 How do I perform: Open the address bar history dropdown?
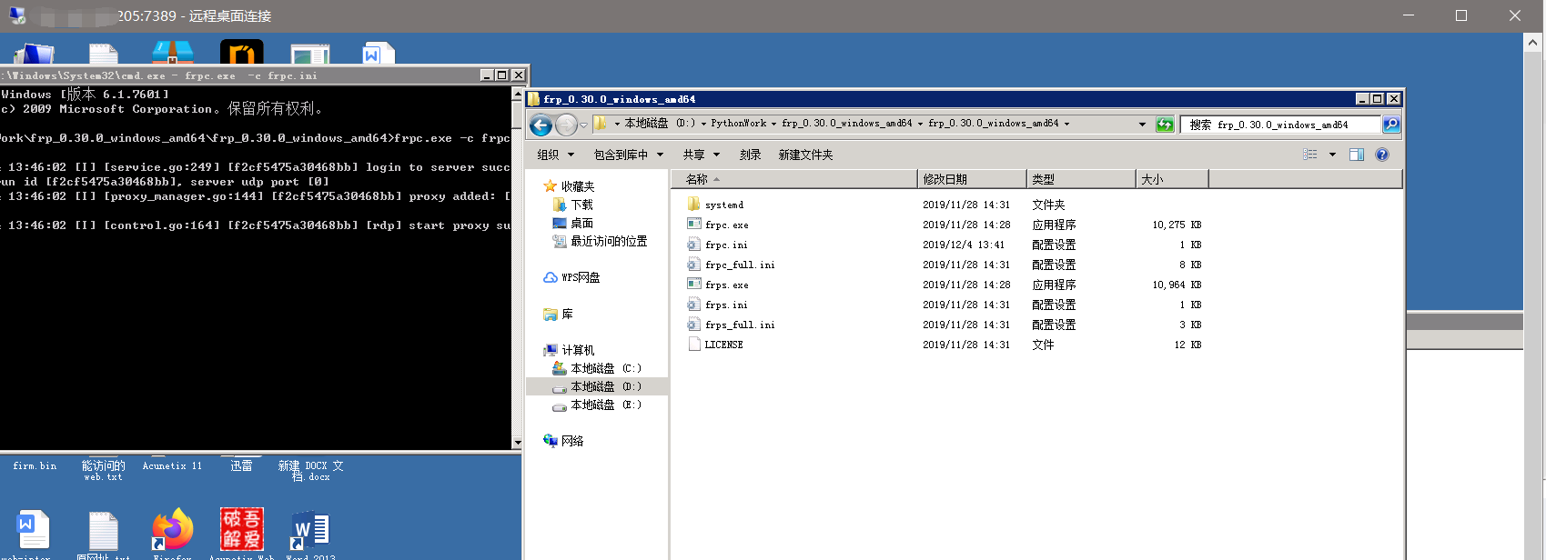pyautogui.click(x=1142, y=125)
